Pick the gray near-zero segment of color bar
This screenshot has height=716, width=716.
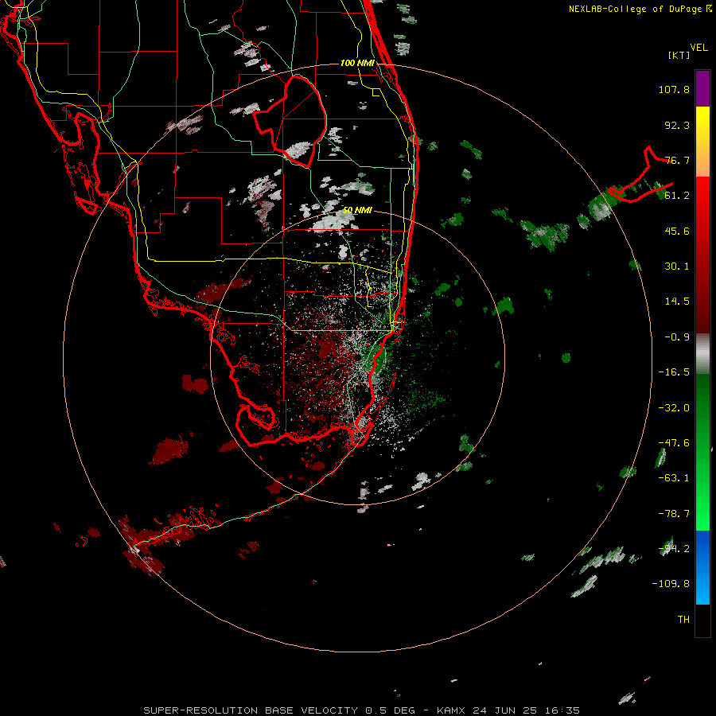tap(702, 354)
